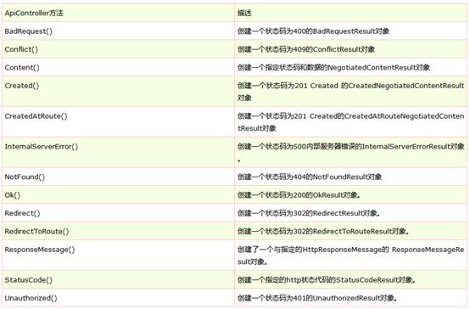
Task: Click the Redirect() method name
Action: [x=22, y=213]
